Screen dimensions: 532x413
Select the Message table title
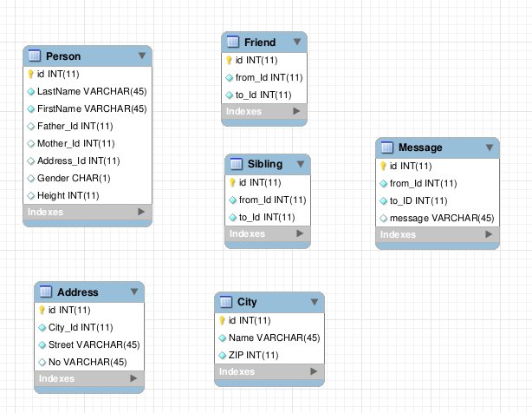(420, 147)
